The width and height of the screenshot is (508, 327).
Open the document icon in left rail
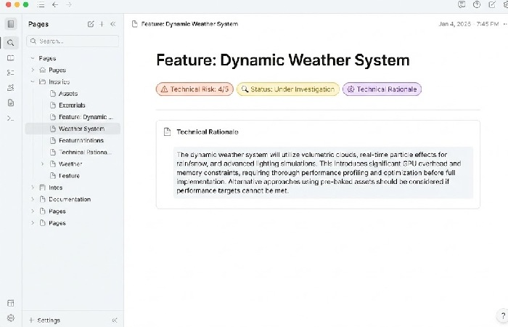pos(11,103)
